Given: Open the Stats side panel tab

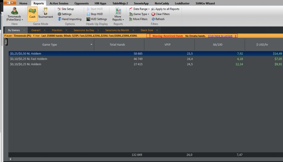Looking at the screenshot, I should coord(6,42).
